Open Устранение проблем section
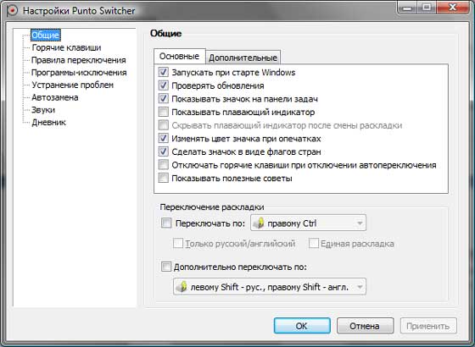Viewport: 475px width, 347px height. click(x=72, y=85)
